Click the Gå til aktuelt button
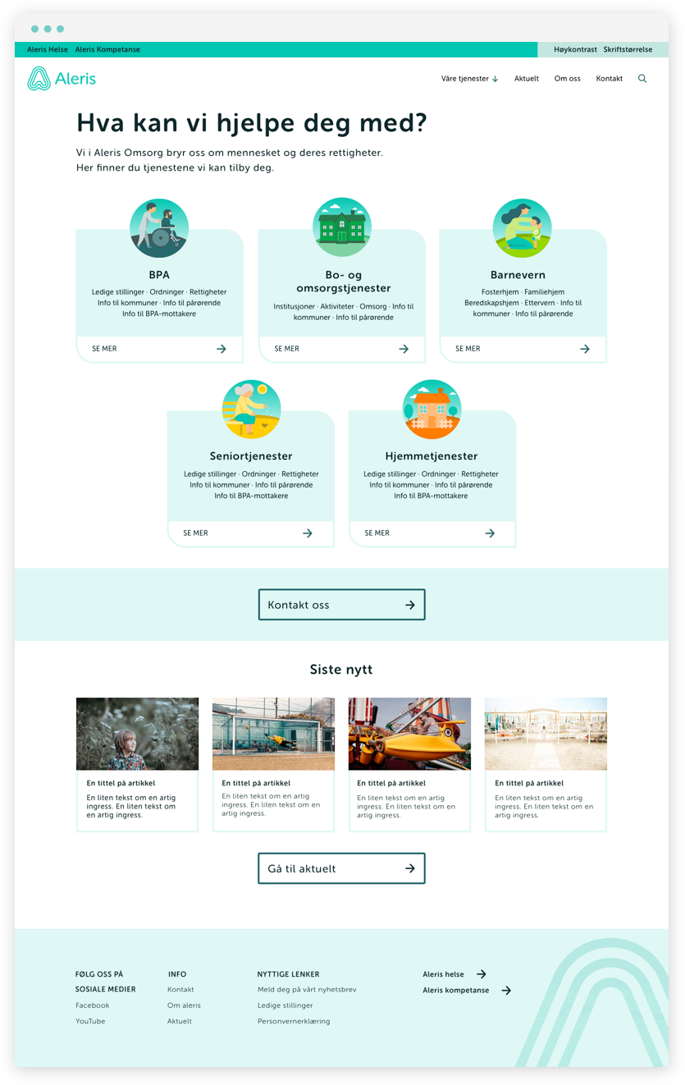 tap(341, 868)
